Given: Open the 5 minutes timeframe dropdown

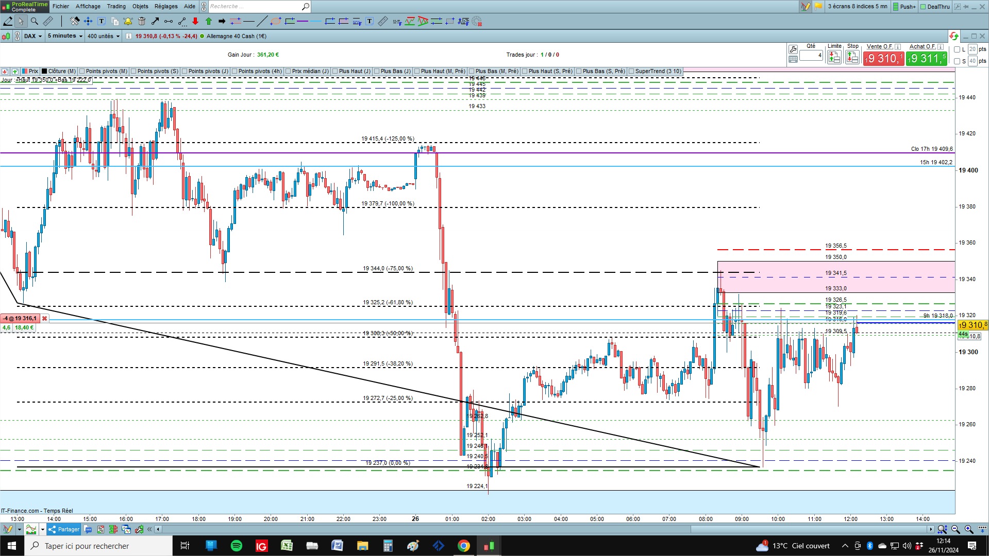Looking at the screenshot, I should pos(65,36).
